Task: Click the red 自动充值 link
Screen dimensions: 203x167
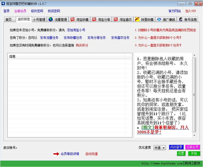Action: [91, 154]
